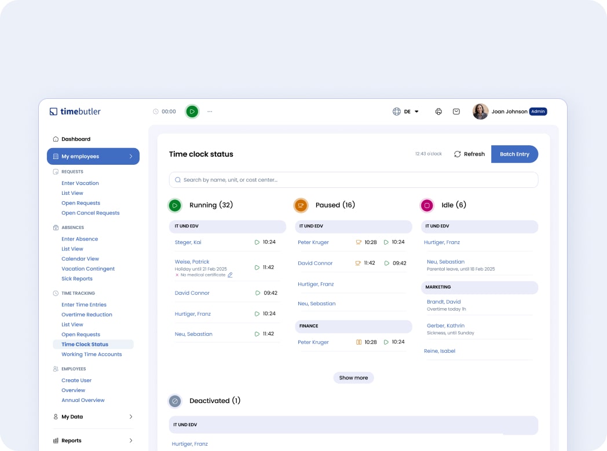Open the DE language dropdown
Image resolution: width=607 pixels, height=451 pixels.
point(412,112)
